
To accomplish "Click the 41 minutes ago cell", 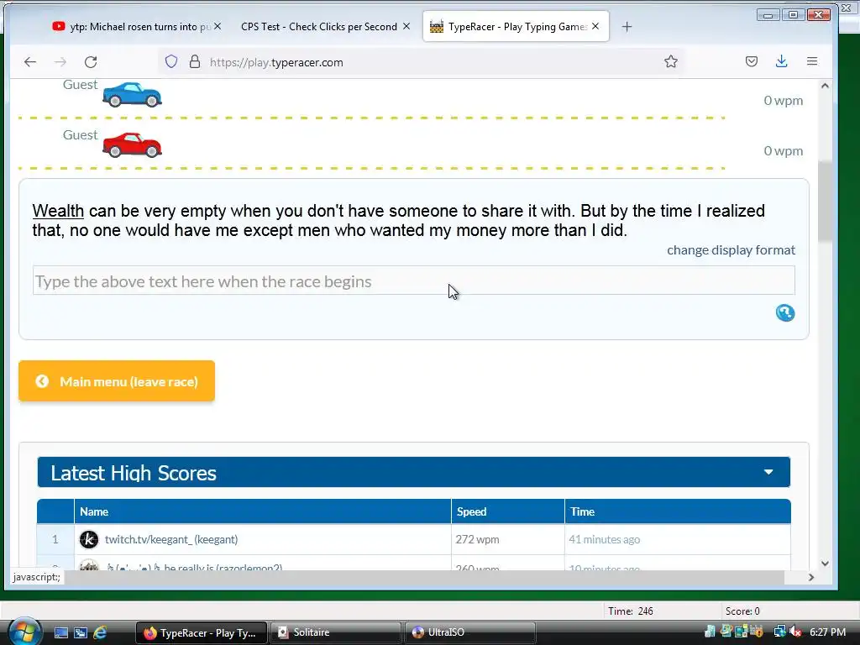I will tap(678, 540).
